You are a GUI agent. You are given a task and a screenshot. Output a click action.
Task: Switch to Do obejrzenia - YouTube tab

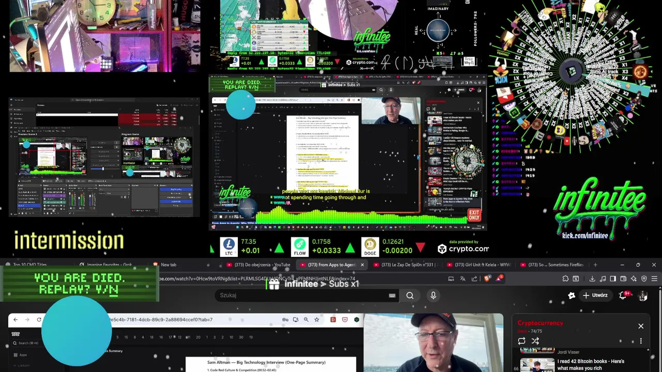click(259, 265)
